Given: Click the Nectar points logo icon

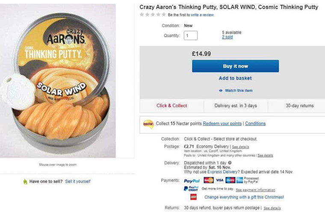Looking at the screenshot, I should [x=148, y=124].
